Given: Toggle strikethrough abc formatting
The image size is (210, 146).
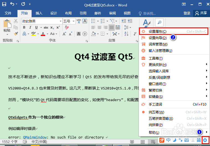Looking at the screenshot, I should [46, 27].
